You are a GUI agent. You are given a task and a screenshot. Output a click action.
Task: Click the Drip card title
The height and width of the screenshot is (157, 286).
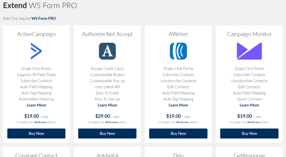point(178,155)
